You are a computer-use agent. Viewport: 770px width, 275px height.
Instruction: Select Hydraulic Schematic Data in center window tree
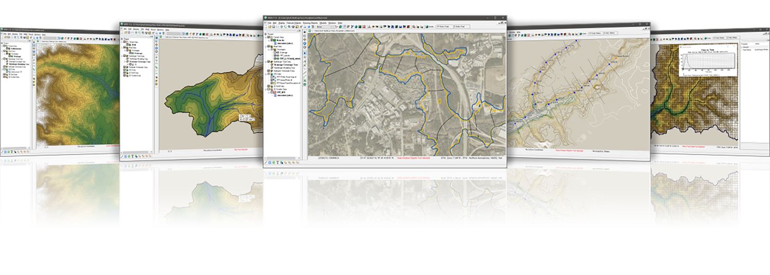pos(284,71)
